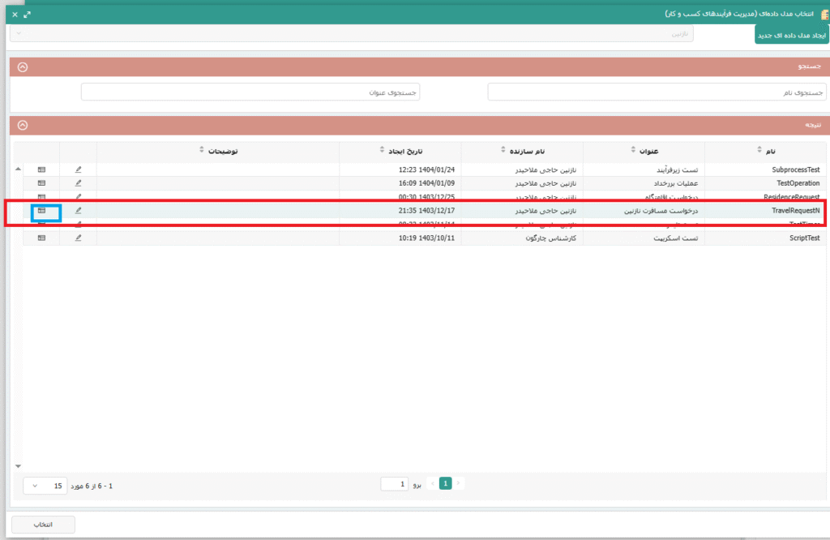The image size is (830, 540).
Task: Open the page size dropdown showing 15
Action: pyautogui.click(x=45, y=486)
